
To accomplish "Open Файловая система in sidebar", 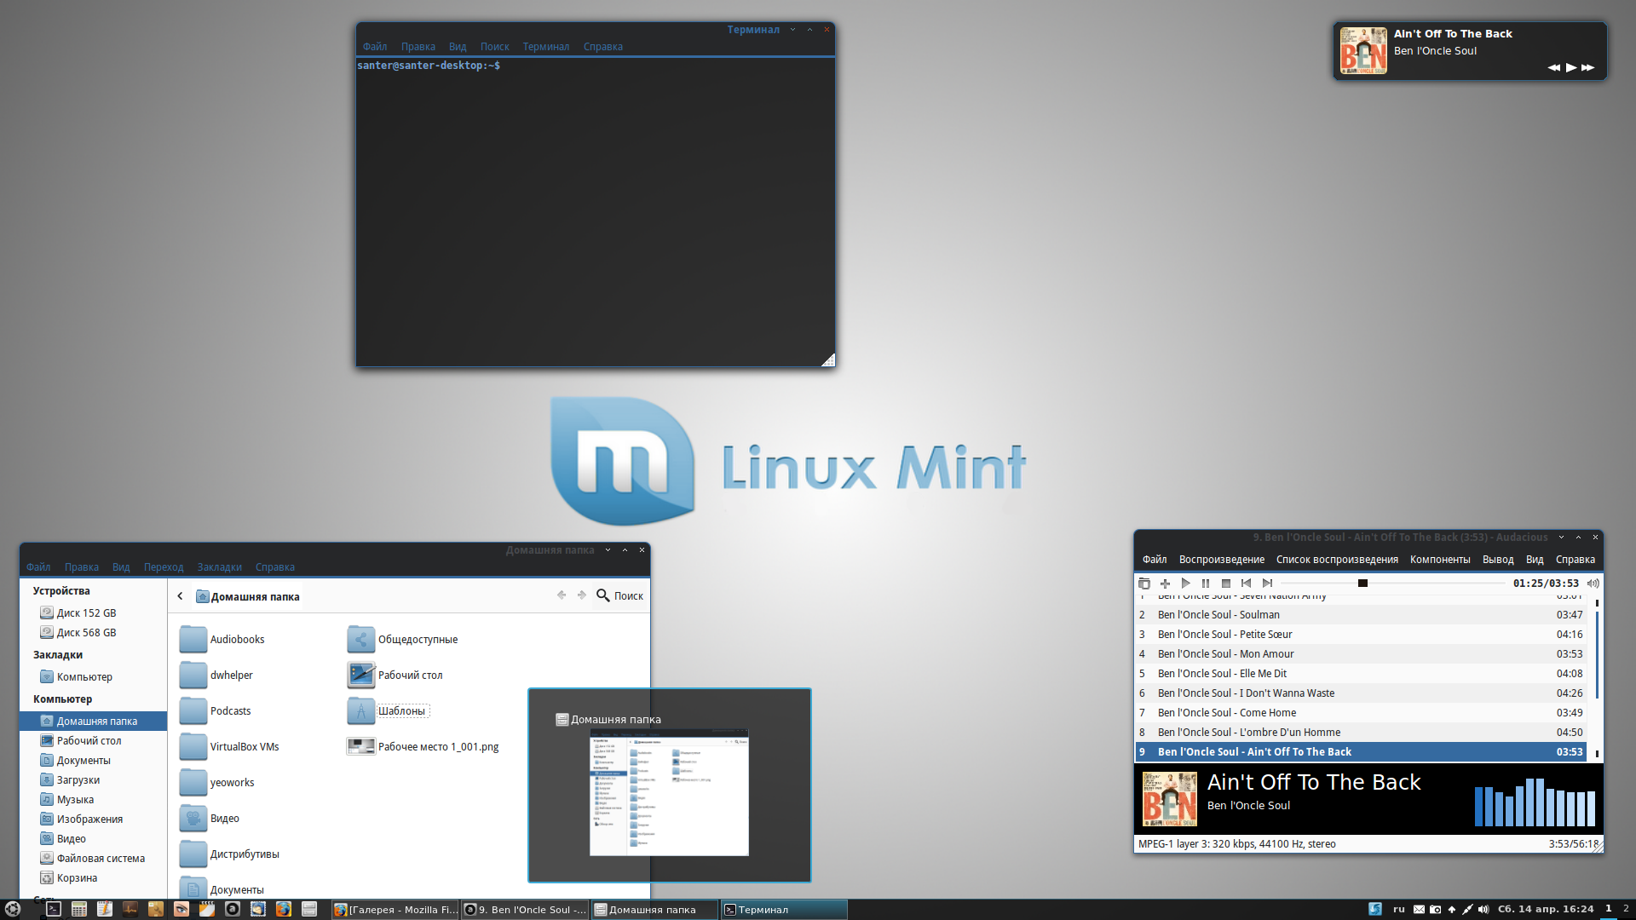I will (93, 859).
